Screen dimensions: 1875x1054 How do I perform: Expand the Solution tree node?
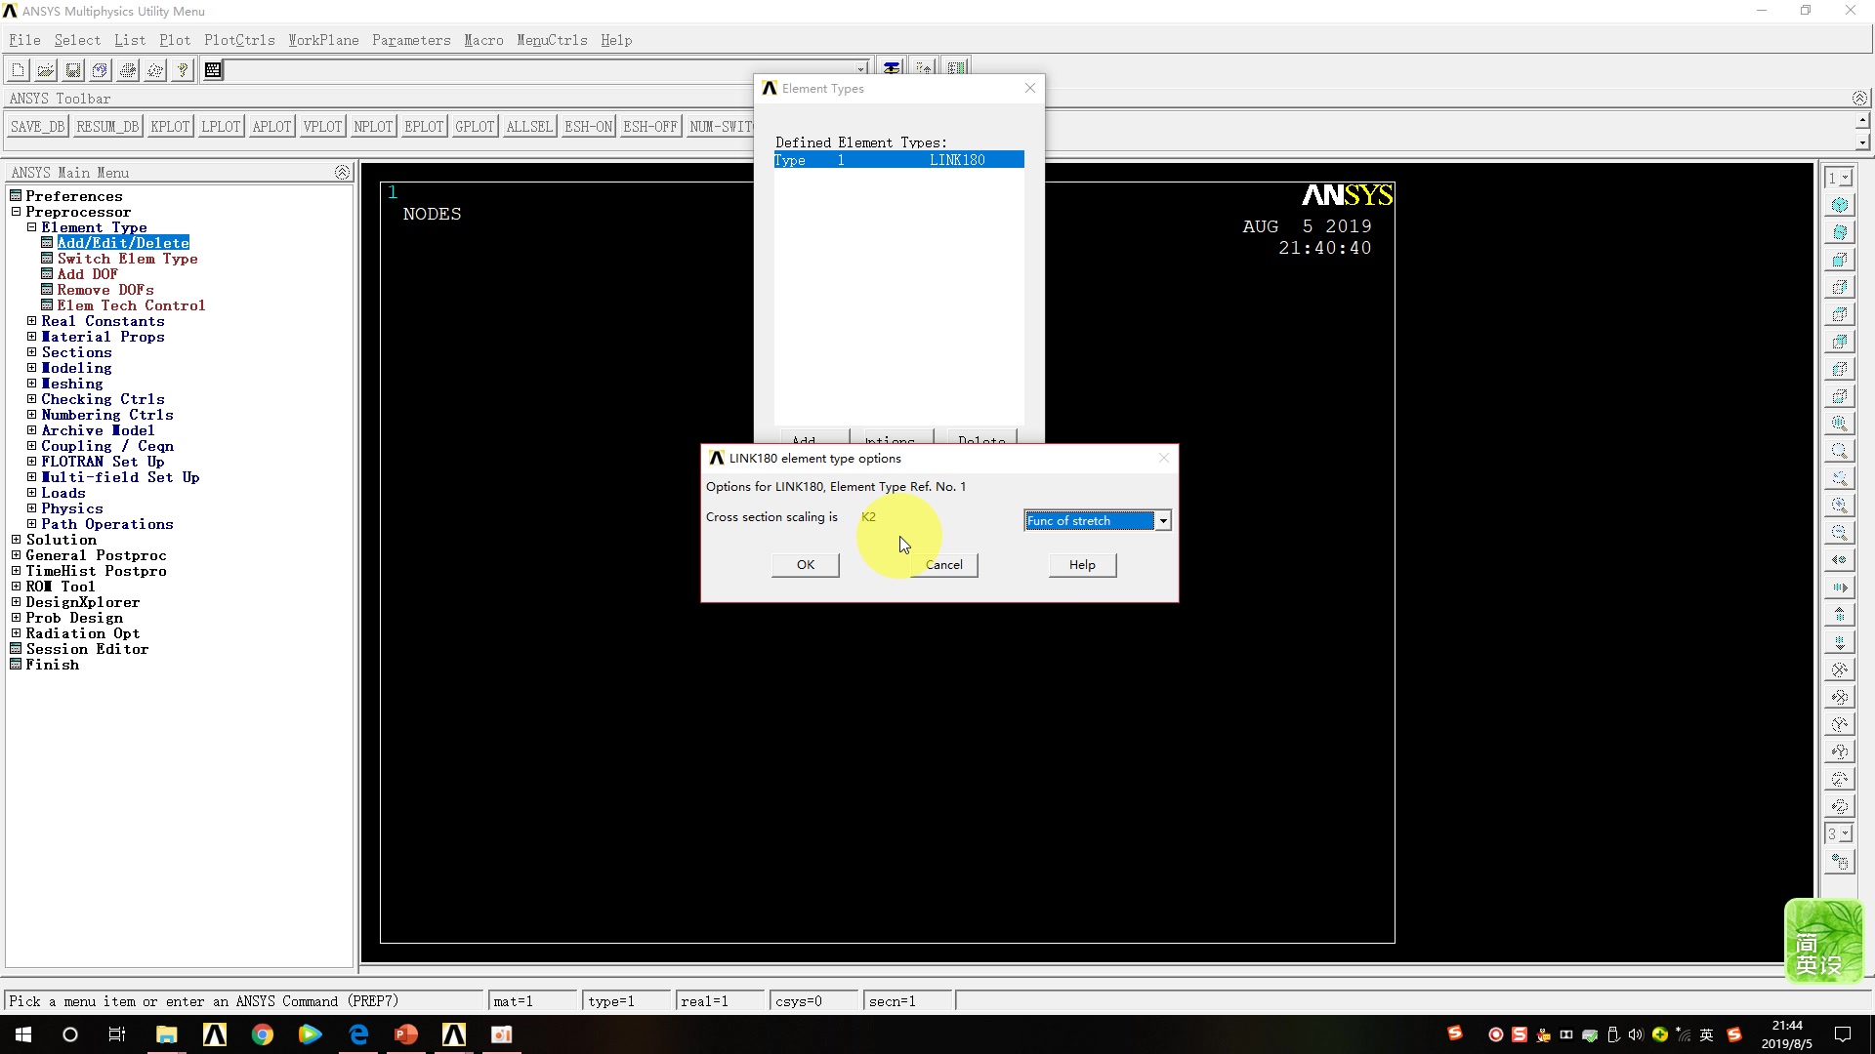(16, 540)
